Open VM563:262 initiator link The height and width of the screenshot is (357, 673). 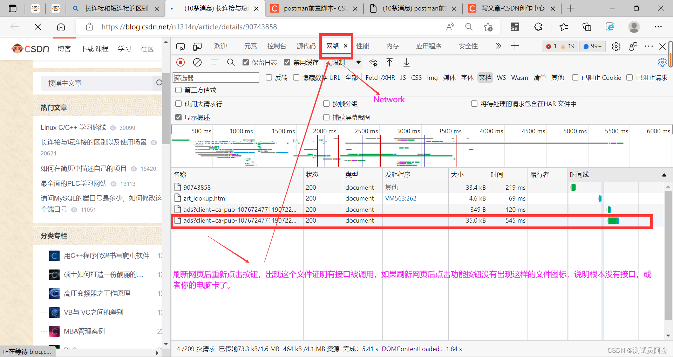pyautogui.click(x=401, y=198)
